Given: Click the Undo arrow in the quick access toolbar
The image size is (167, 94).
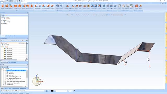Looking at the screenshot, I should point(20,1).
